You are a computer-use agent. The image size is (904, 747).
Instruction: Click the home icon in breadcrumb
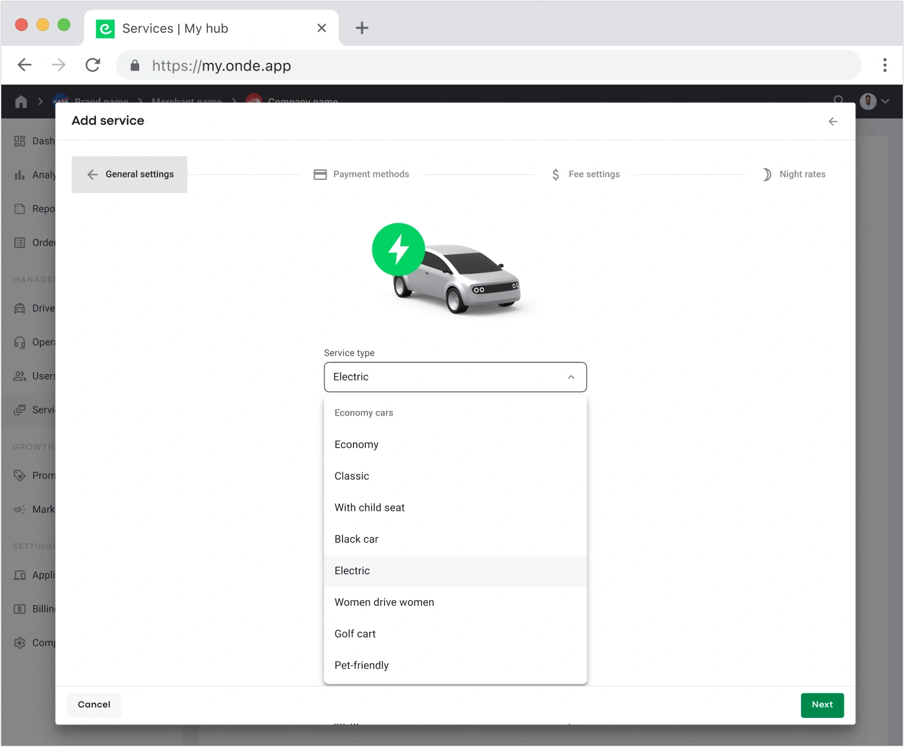tap(21, 102)
